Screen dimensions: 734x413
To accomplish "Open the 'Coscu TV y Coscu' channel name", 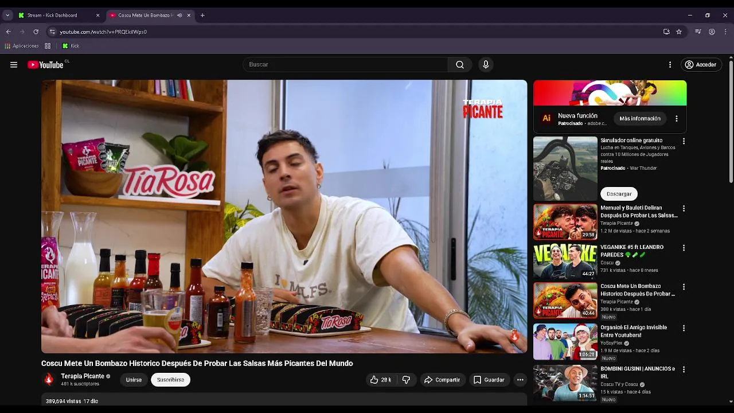I will tap(619, 384).
